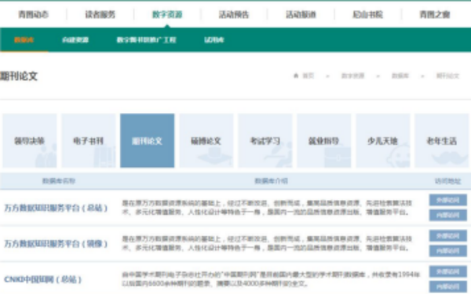Click 内部访问 for the 万方 镜像 row
Screen dimensions: 471x294
click(448, 251)
